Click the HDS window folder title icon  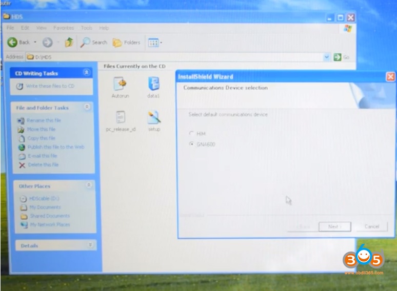(6, 16)
